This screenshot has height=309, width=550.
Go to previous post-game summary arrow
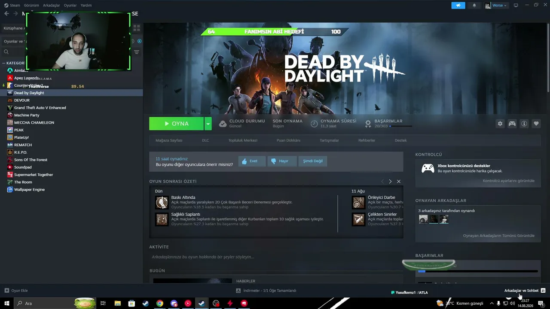pos(382,182)
